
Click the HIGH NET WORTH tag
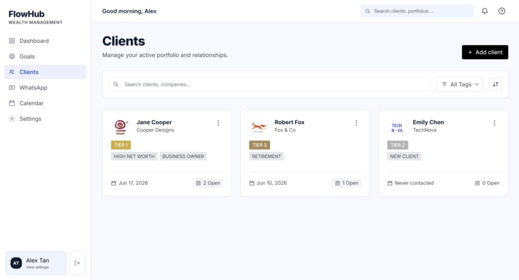pos(134,156)
